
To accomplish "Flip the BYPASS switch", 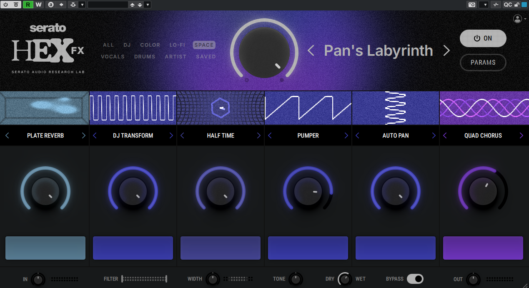I will click(x=415, y=279).
